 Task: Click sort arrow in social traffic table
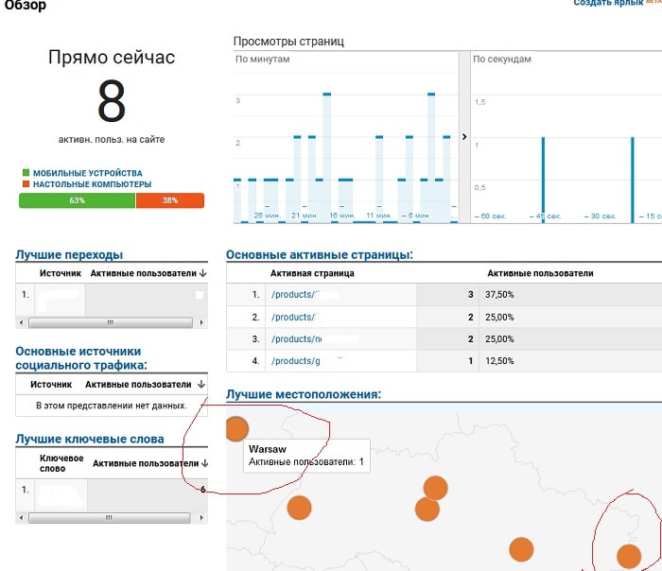(x=200, y=385)
